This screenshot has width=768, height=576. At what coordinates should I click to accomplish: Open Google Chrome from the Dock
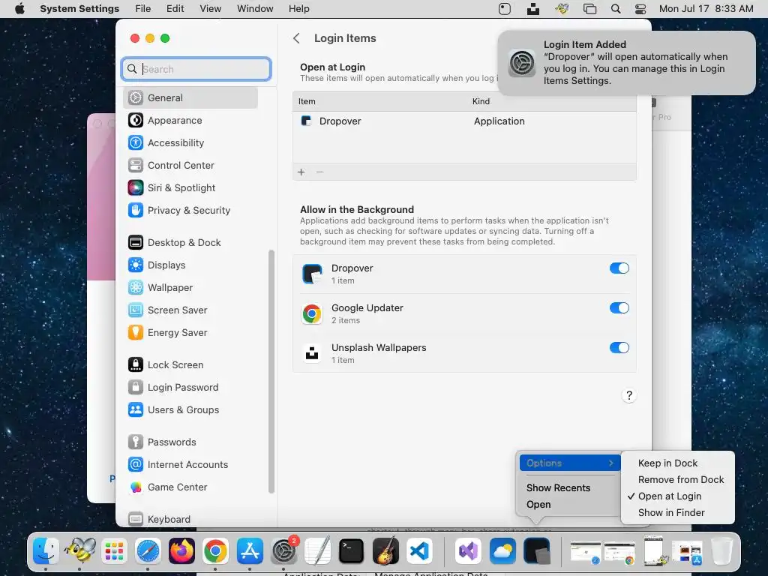point(215,551)
